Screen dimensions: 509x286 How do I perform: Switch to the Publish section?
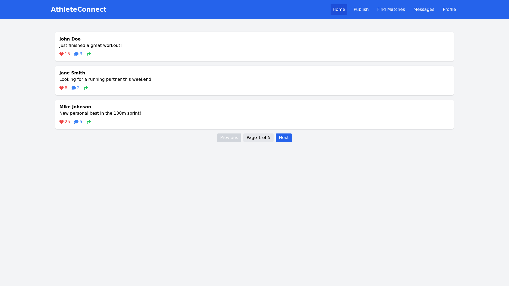(x=361, y=9)
